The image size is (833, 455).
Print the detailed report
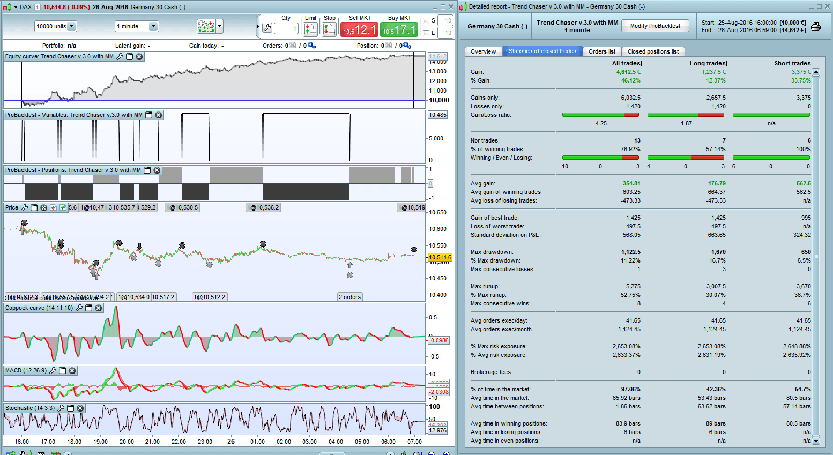(816, 26)
